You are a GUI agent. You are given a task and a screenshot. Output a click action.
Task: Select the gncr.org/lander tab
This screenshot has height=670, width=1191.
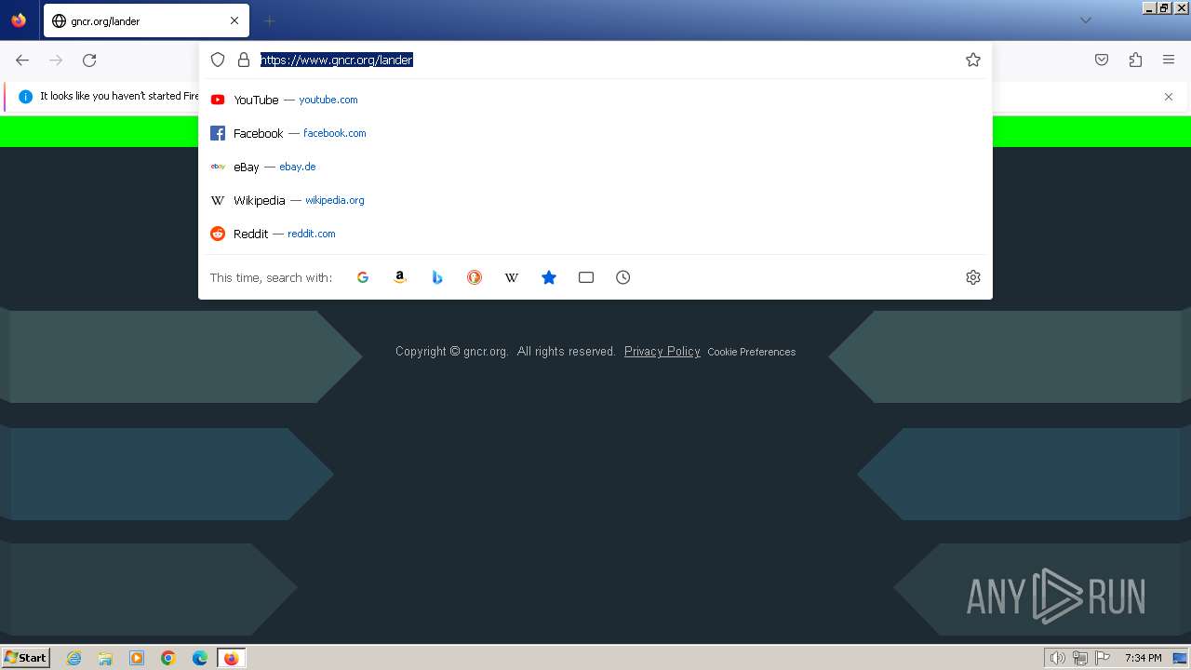(x=145, y=20)
